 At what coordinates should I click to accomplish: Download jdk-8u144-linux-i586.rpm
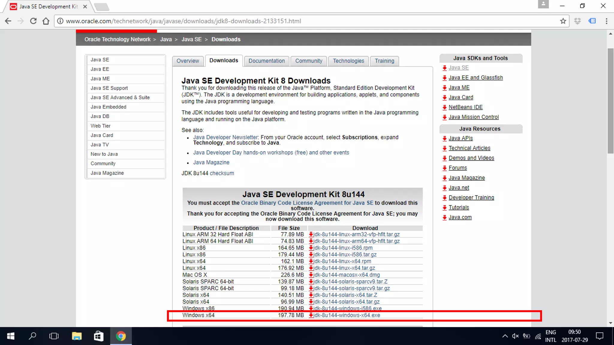coord(343,248)
